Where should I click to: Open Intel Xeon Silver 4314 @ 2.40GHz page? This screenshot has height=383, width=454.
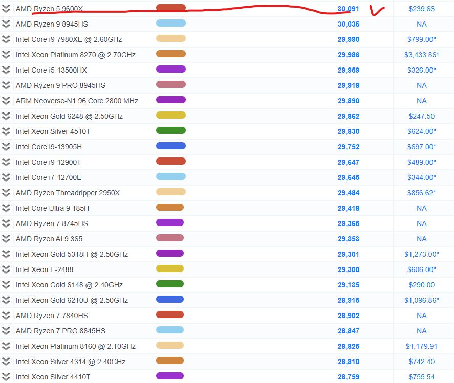71,362
